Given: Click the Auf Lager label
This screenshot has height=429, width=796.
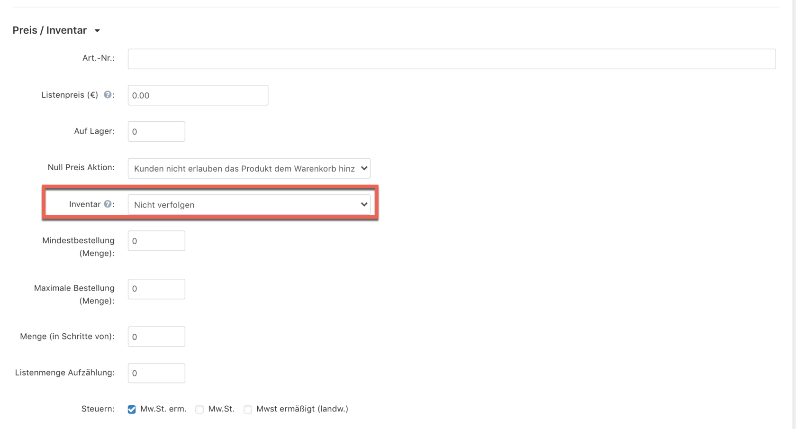Looking at the screenshot, I should (x=94, y=131).
